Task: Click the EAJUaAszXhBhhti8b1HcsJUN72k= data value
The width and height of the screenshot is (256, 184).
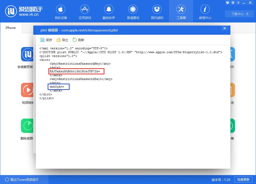Action: click(x=75, y=71)
